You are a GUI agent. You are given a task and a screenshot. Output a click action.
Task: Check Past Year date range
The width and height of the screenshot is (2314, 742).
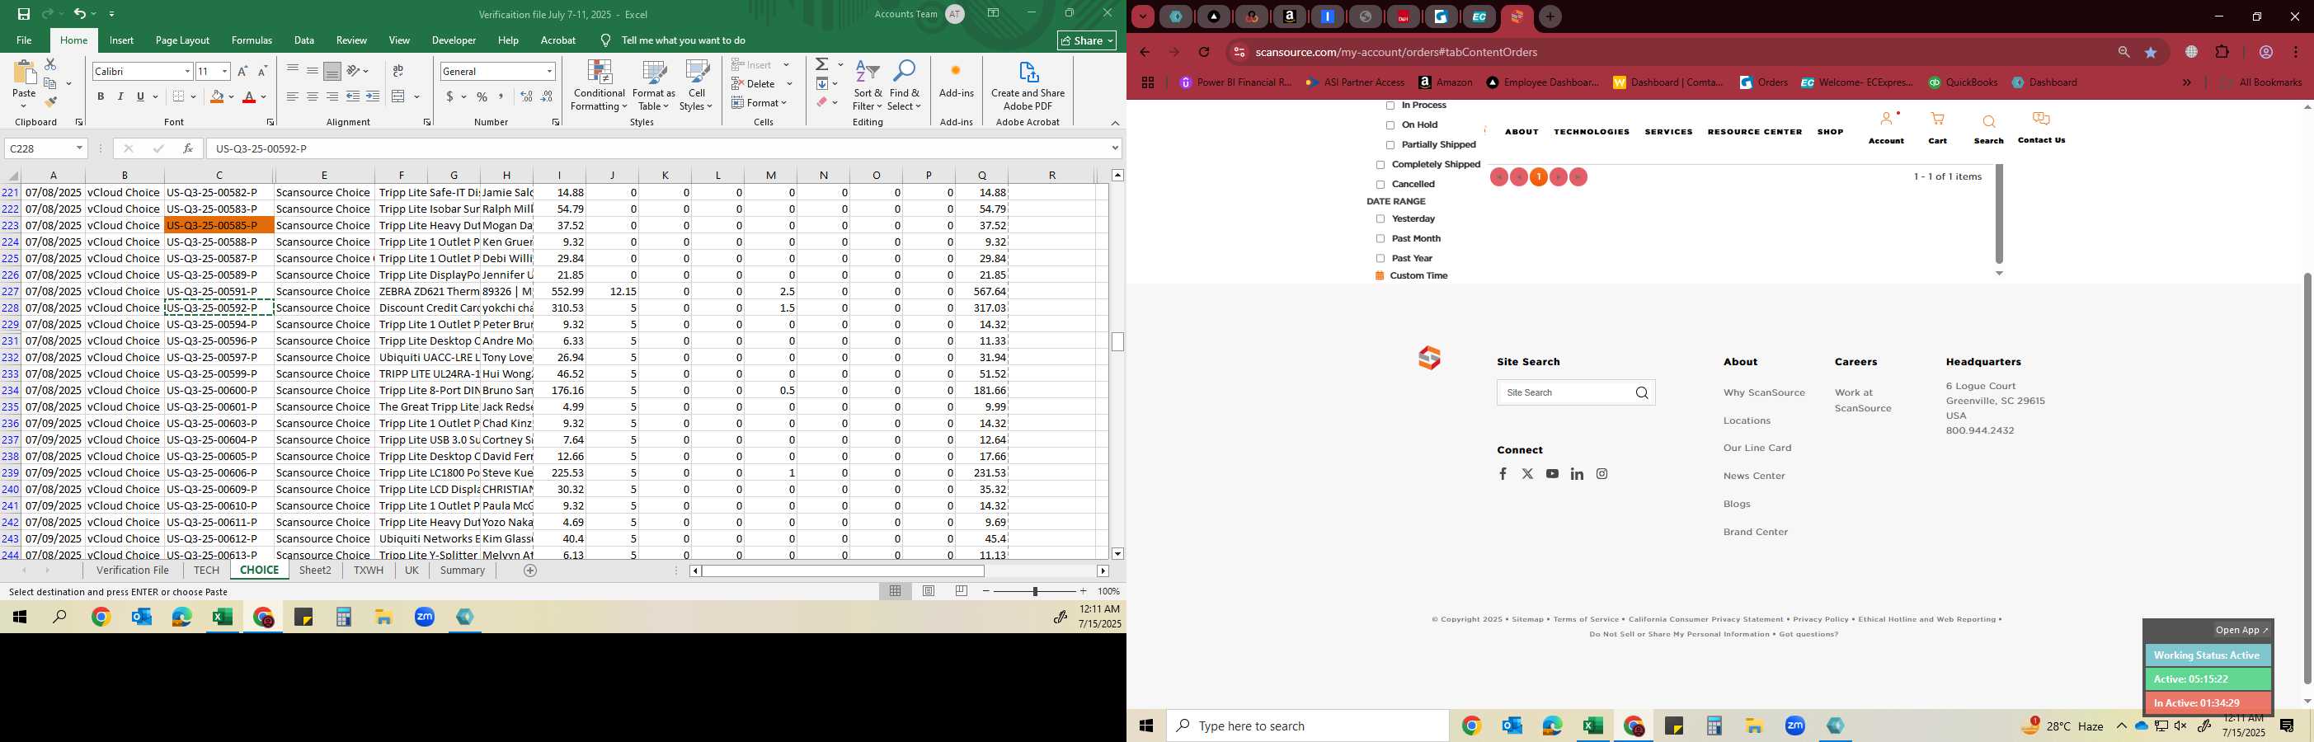[1380, 259]
